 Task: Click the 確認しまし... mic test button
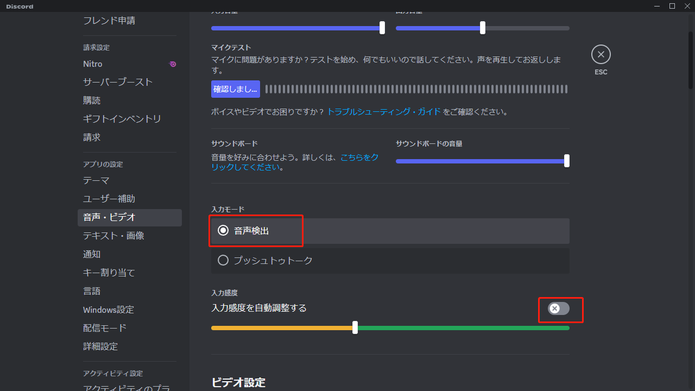pos(235,89)
